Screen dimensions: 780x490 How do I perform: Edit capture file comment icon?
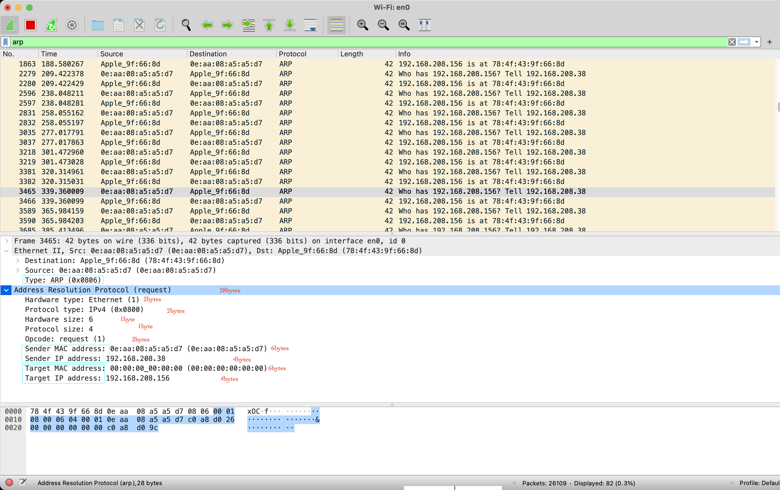(x=23, y=483)
